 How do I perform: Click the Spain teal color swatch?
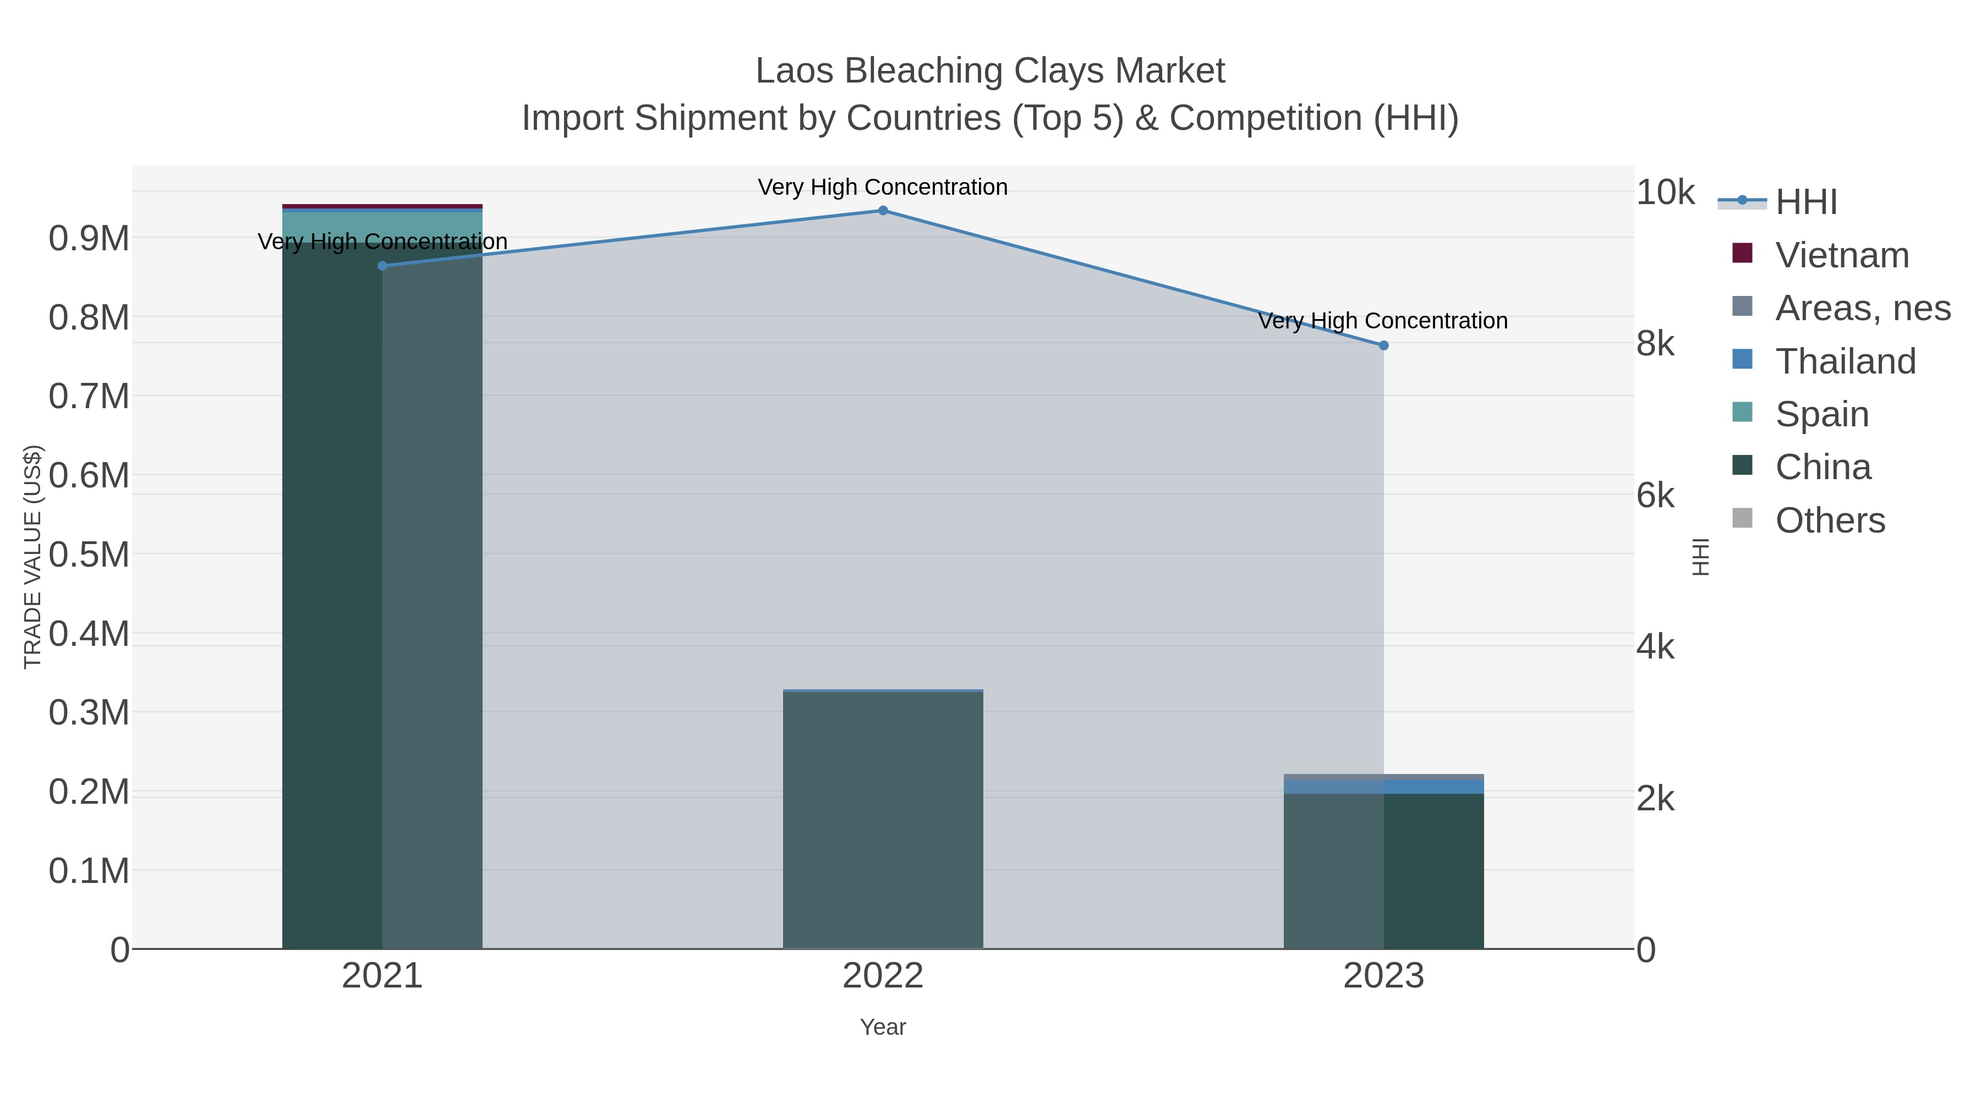[x=1742, y=412]
